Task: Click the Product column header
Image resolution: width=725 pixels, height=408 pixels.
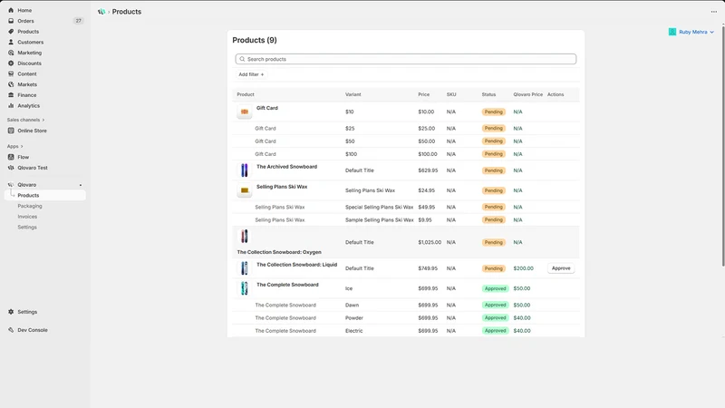Action: [x=246, y=94]
